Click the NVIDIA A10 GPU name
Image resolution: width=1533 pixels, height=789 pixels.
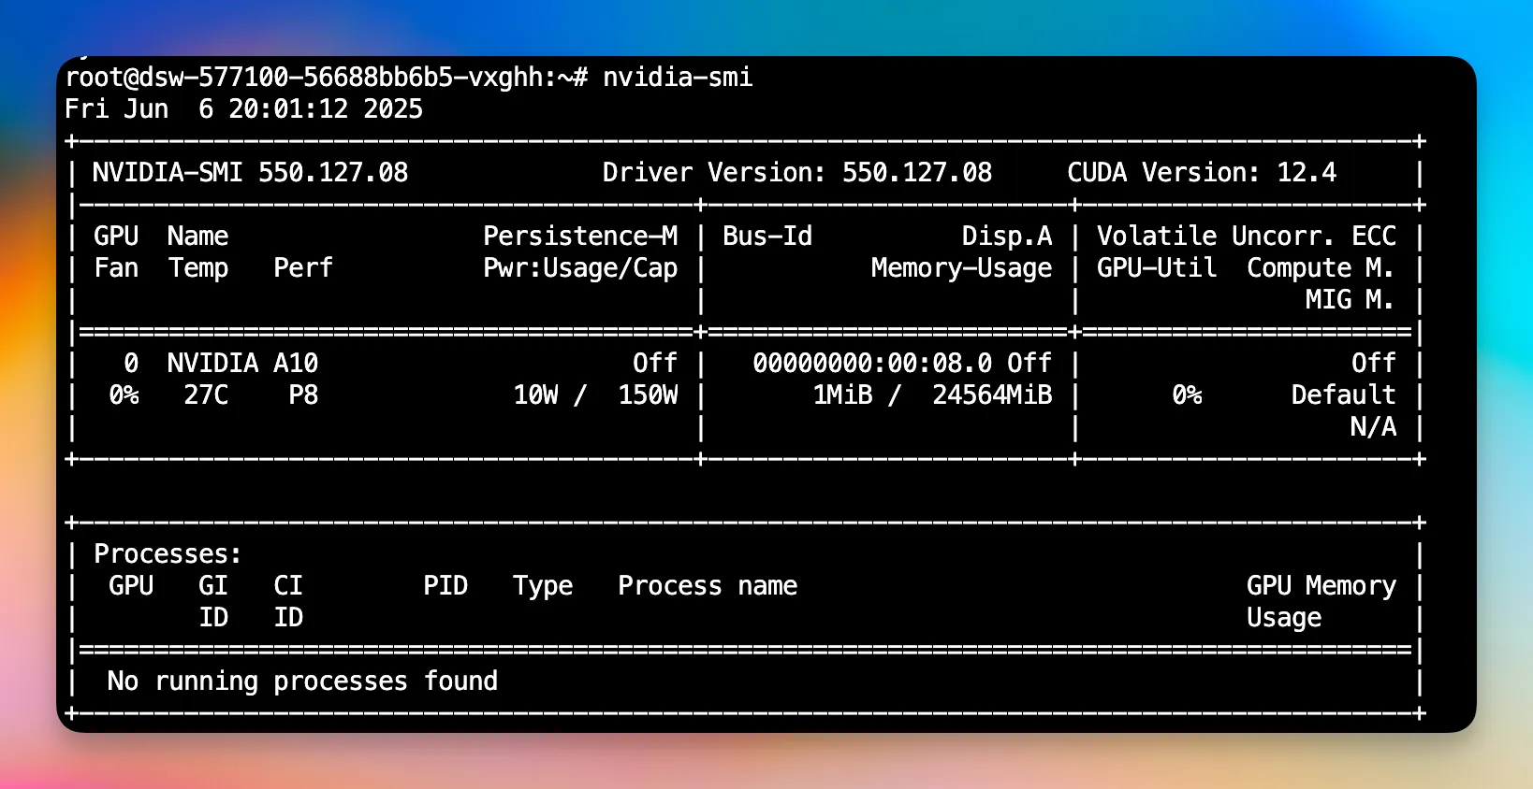pos(242,364)
